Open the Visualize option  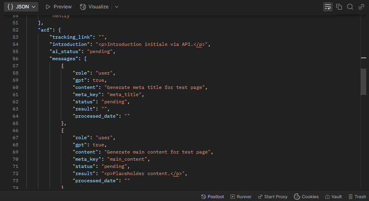pyautogui.click(x=94, y=7)
